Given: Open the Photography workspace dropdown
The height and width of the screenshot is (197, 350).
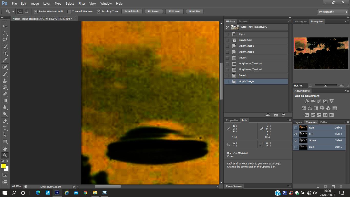Looking at the screenshot, I should point(333,12).
